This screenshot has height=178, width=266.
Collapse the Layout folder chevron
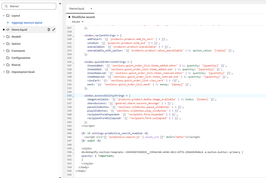tap(3, 16)
